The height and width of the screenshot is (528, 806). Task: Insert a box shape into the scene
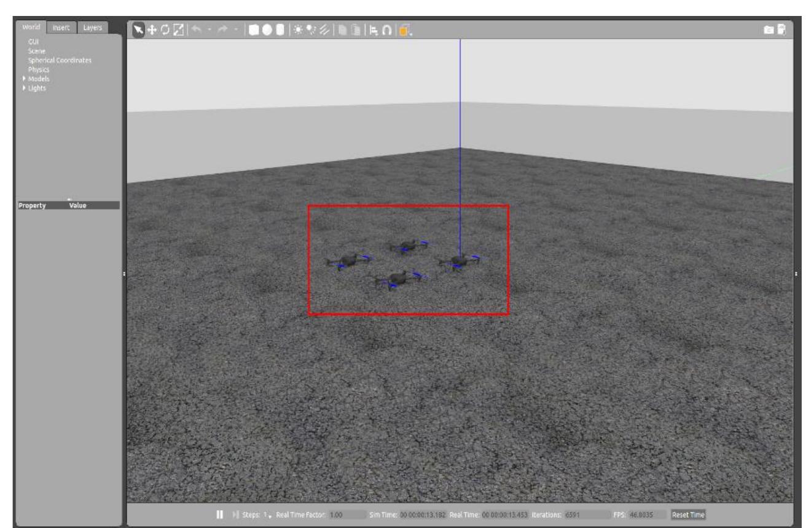point(254,28)
